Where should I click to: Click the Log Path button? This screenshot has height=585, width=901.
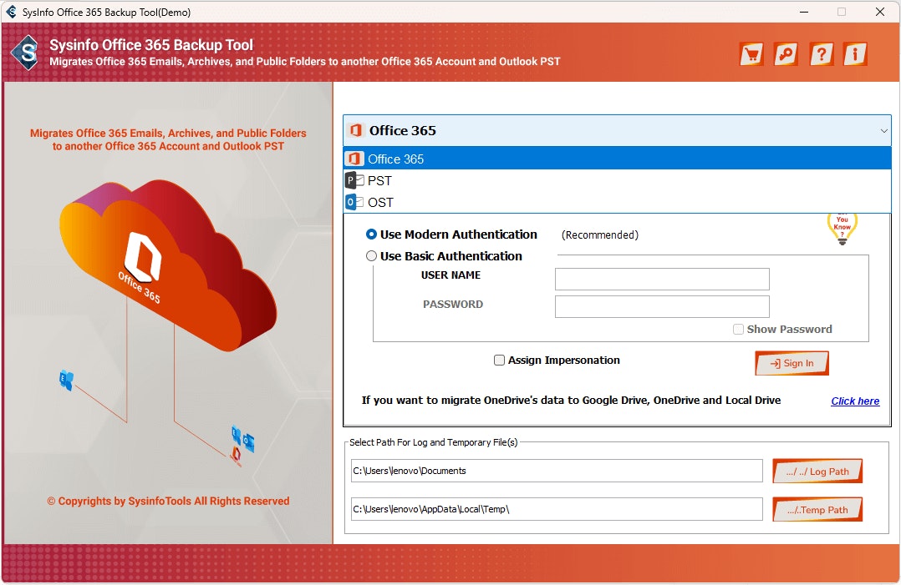click(x=817, y=471)
